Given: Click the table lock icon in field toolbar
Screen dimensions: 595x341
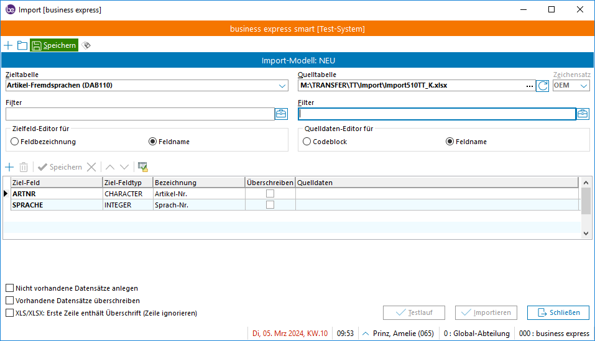Looking at the screenshot, I should (x=143, y=167).
